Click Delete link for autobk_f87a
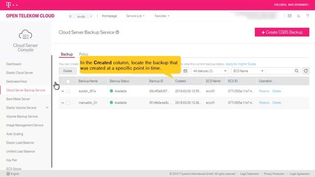Screen dimensions: 315x177 (x=277, y=91)
